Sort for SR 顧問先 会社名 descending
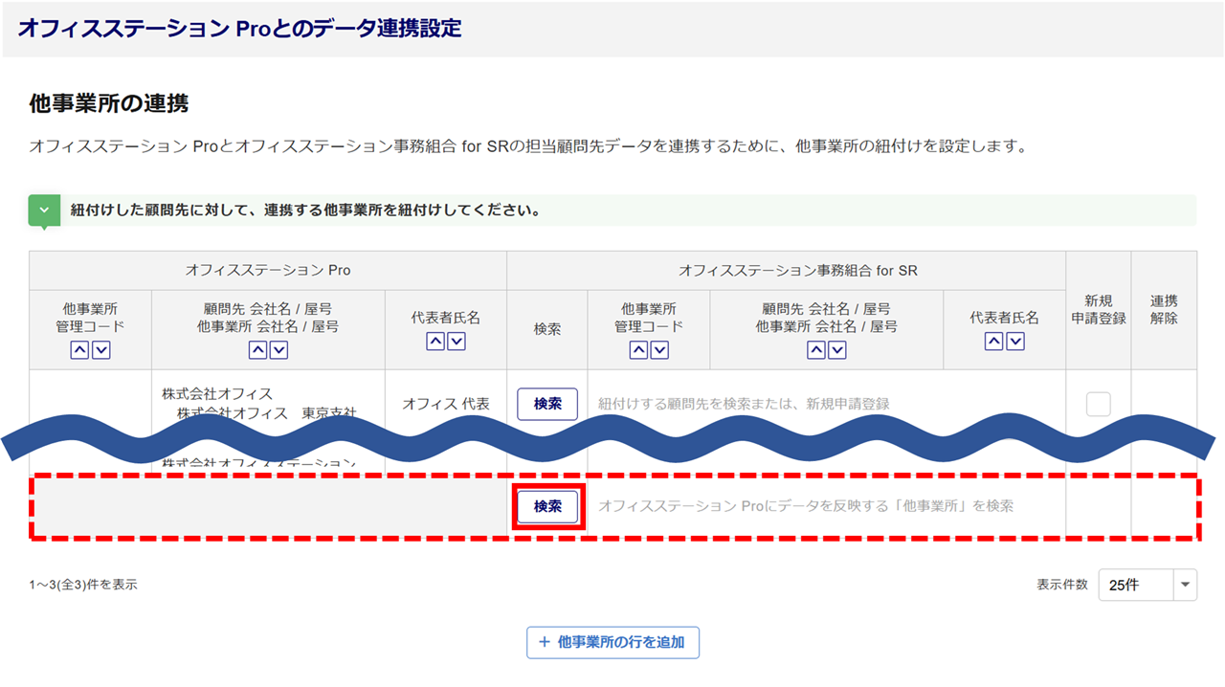 point(837,350)
